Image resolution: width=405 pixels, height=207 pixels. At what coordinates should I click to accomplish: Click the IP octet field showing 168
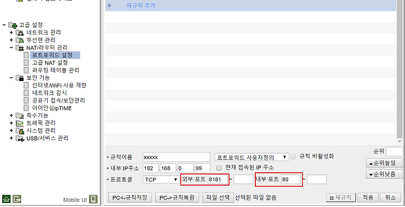(168, 168)
